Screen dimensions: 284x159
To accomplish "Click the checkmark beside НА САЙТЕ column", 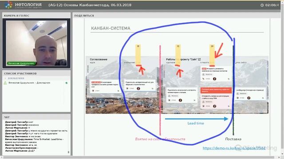I will point(236,63).
